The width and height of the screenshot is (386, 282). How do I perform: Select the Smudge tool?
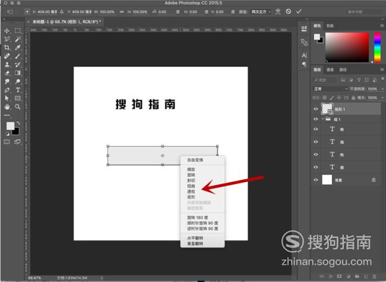click(x=7, y=81)
